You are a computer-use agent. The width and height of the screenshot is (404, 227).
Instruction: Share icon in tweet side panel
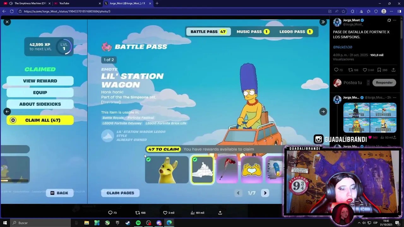pyautogui.click(x=393, y=70)
